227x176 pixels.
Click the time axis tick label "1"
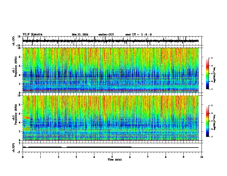click(x=40, y=157)
